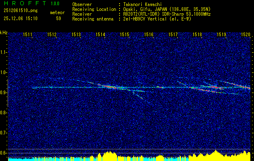
Task: Click the 1.1 kHz axis label
Action: click(3, 52)
